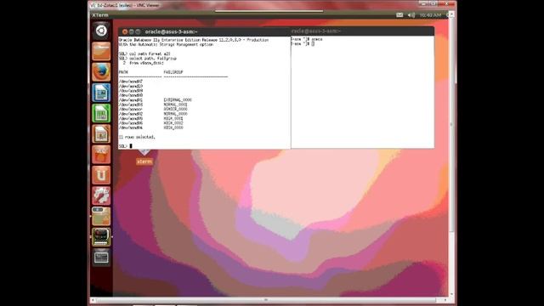Launch Firefox web browser from launcher

[101, 71]
